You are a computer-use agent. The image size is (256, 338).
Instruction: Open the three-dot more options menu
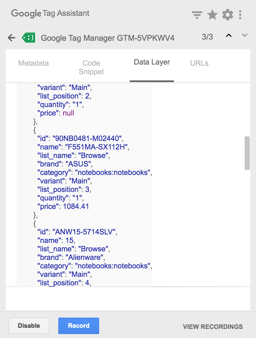pyautogui.click(x=240, y=15)
